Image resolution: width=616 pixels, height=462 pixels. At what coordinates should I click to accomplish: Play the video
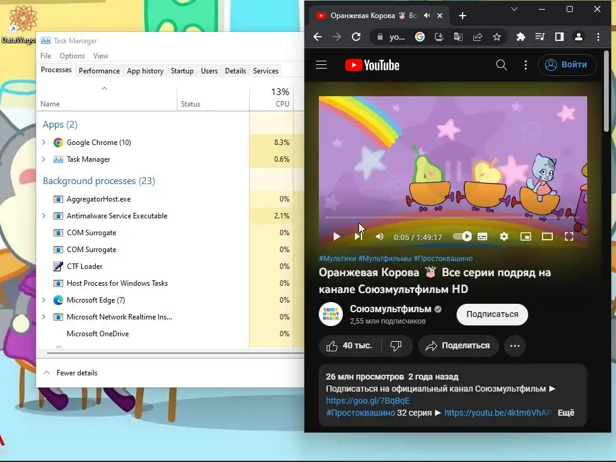[336, 236]
